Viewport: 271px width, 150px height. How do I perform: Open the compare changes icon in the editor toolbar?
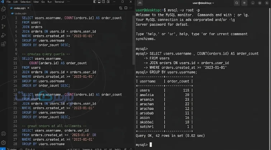tap(121, 8)
